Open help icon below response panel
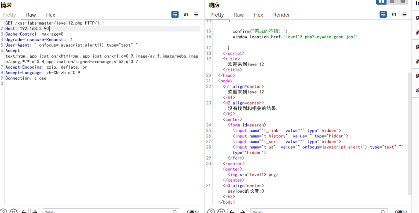 (211, 211)
